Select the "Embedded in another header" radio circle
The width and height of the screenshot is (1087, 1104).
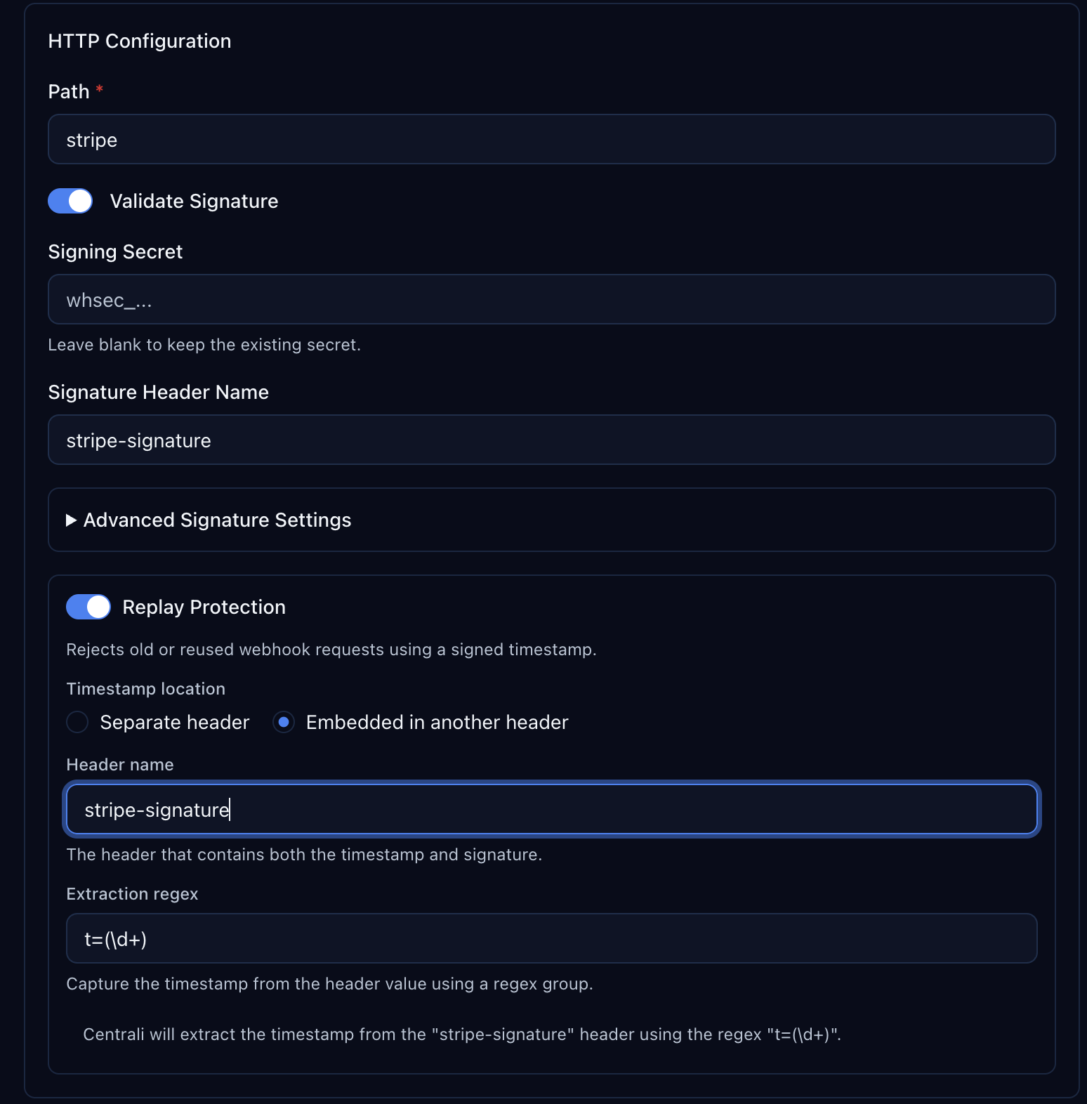click(284, 722)
